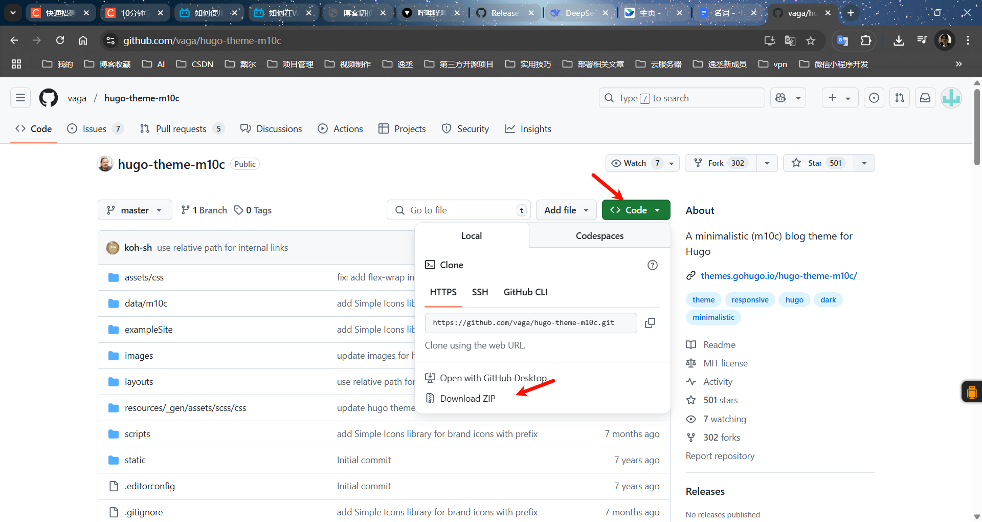Image resolution: width=982 pixels, height=522 pixels.
Task: Click the repository owner avatar next to title
Action: coord(105,164)
